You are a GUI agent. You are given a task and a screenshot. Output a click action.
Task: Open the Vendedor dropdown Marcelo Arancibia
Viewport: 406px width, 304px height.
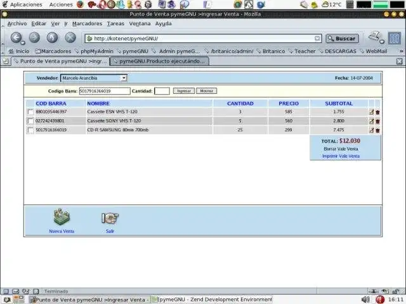(93, 78)
